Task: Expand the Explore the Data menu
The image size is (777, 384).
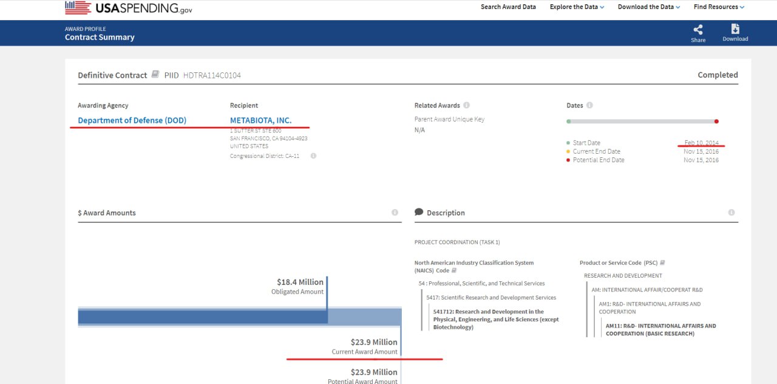Action: click(577, 7)
